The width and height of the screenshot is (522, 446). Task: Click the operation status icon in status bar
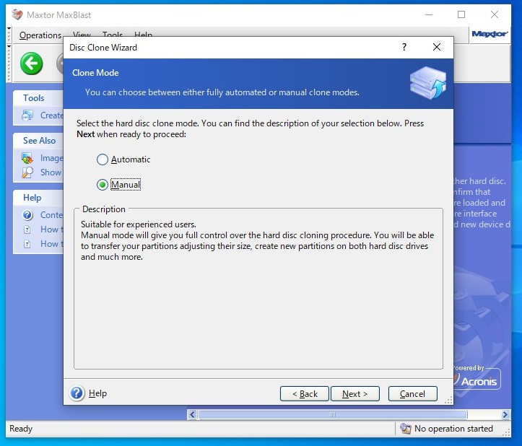pyautogui.click(x=406, y=429)
